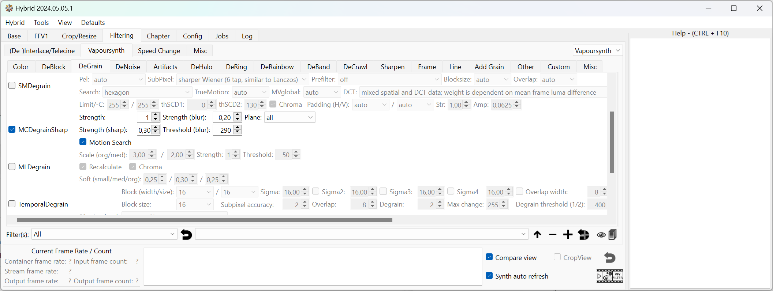Viewport: 773px width, 291px height.
Task: Open the VPY Filter filmstrip preview icon
Action: click(x=610, y=276)
